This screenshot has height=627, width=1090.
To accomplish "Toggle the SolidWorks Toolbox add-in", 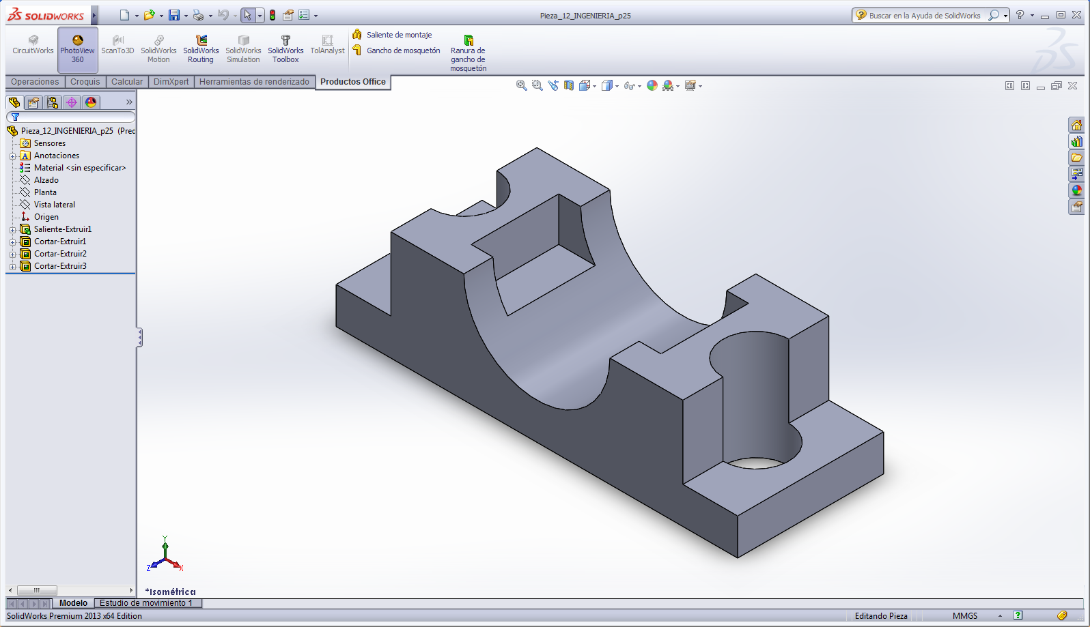I will [x=285, y=49].
